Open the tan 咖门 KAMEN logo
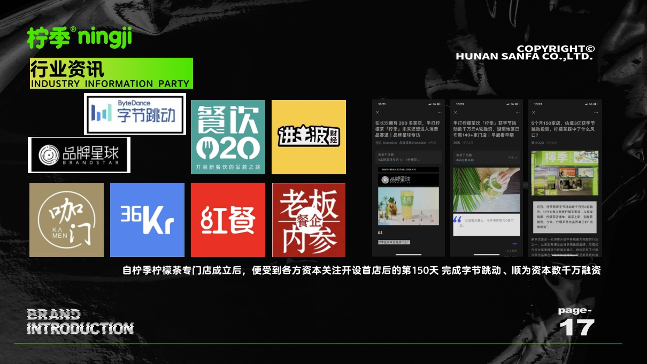The height and width of the screenshot is (364, 647). pos(66,220)
